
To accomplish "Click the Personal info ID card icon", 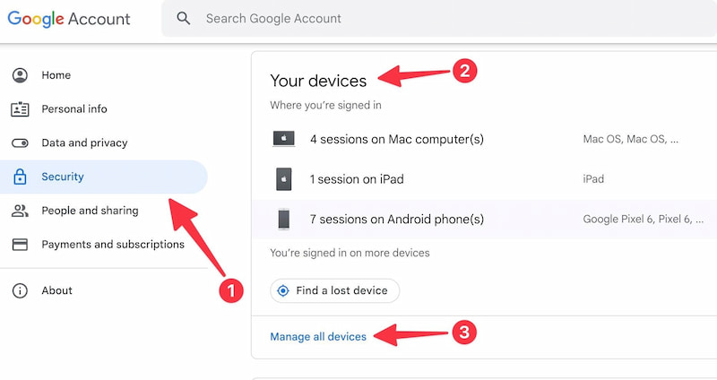I will point(20,109).
